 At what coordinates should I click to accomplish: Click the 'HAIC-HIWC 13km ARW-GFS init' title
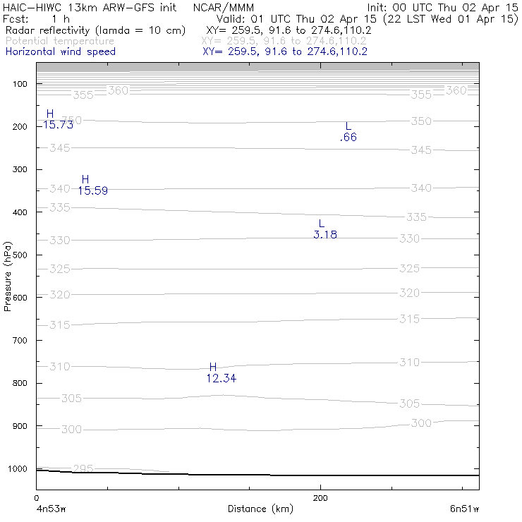[x=89, y=7]
